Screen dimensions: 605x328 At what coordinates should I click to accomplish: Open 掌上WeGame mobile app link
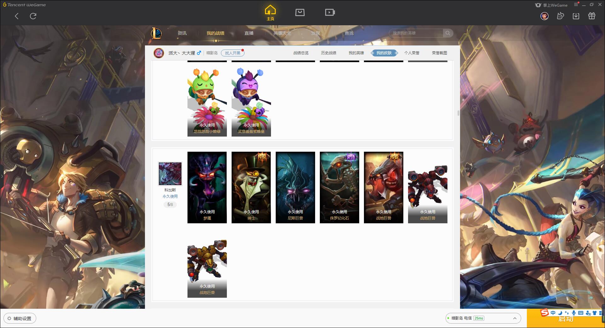(551, 5)
